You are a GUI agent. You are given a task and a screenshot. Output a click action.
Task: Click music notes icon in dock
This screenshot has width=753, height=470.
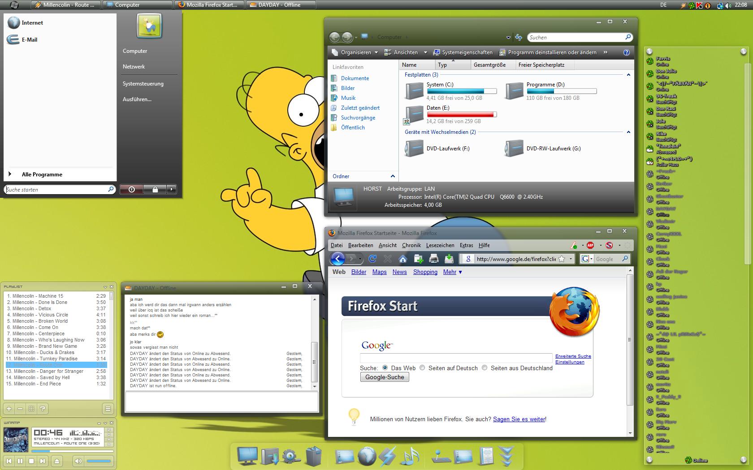click(411, 456)
